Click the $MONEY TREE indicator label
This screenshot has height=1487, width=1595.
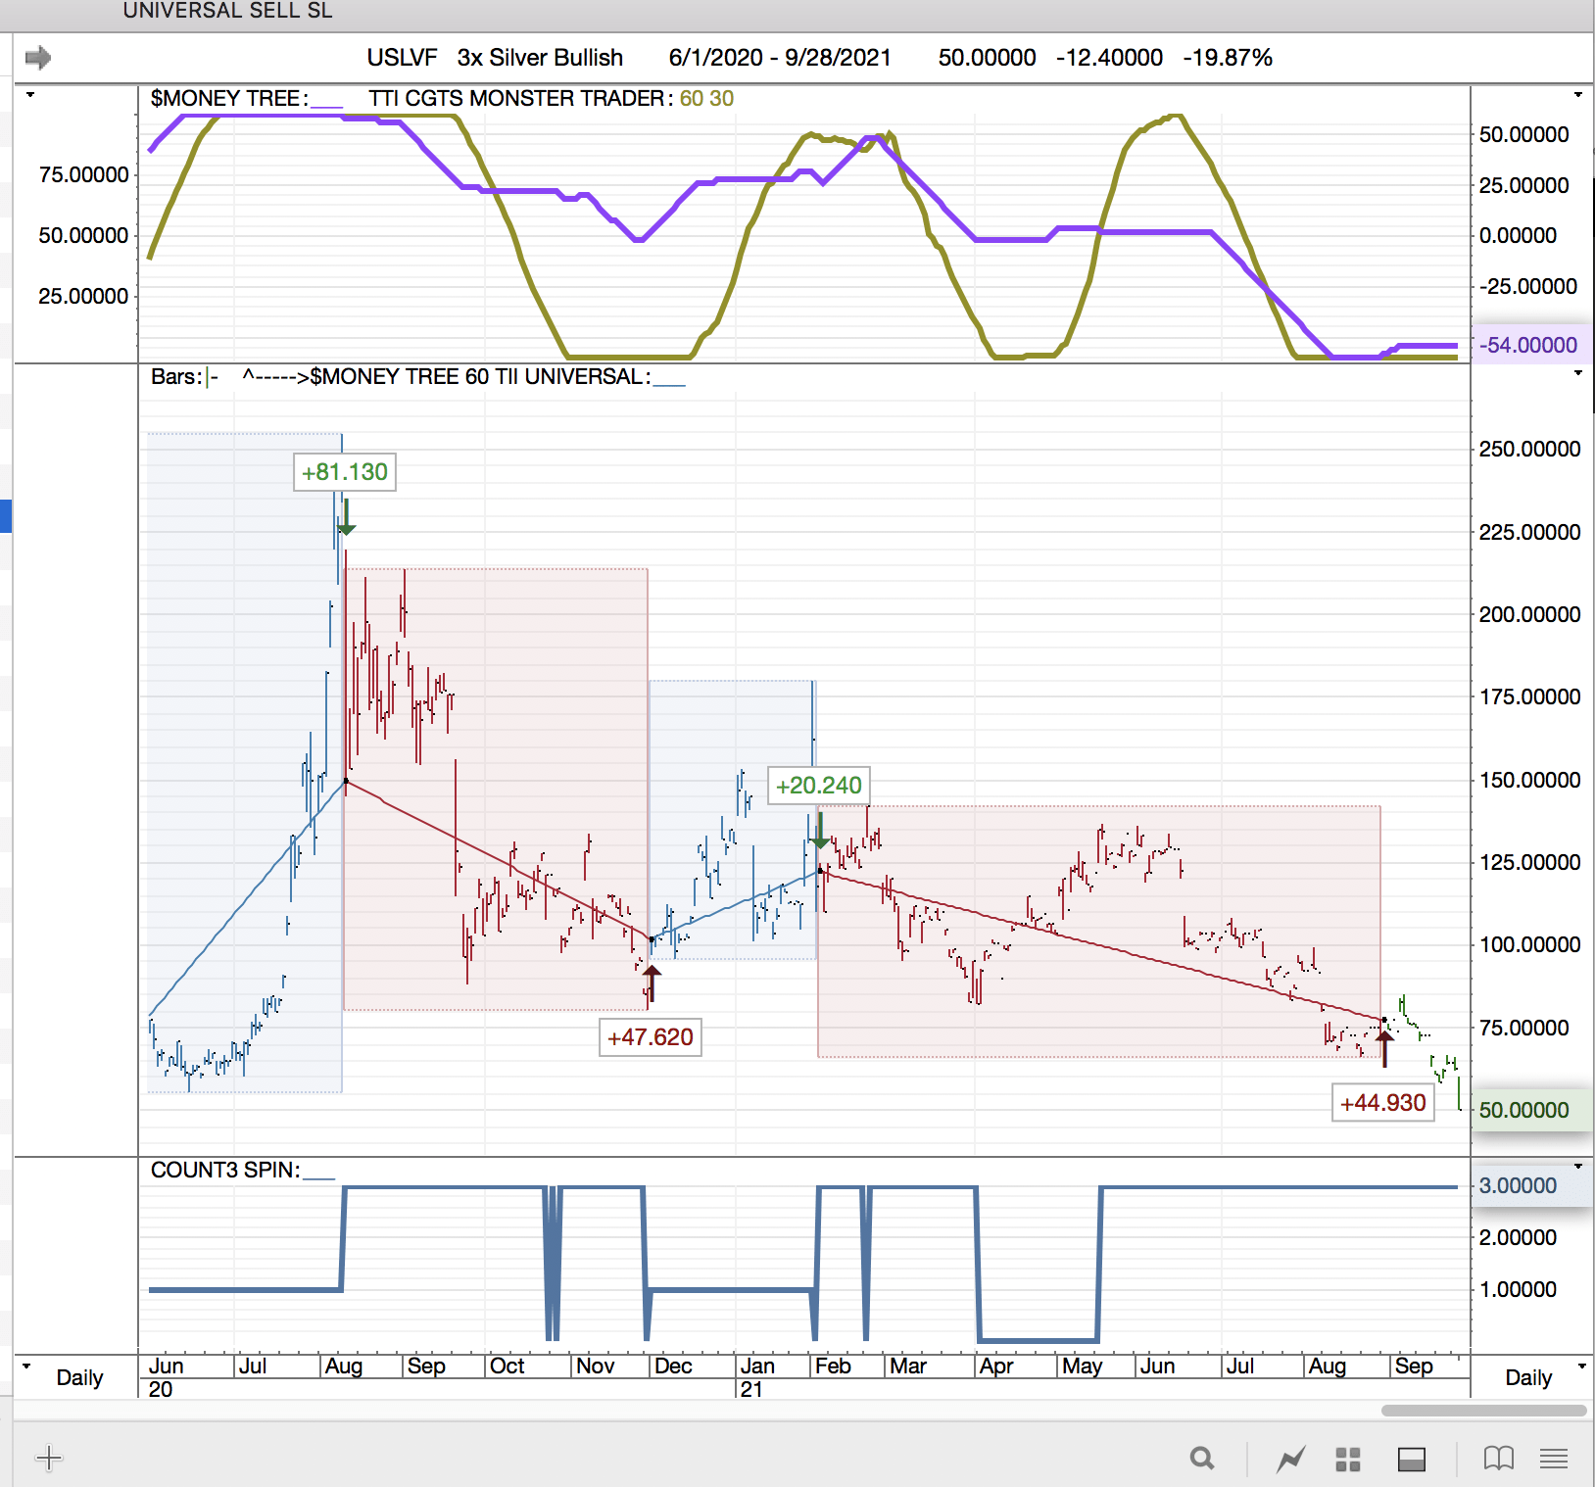(x=228, y=99)
